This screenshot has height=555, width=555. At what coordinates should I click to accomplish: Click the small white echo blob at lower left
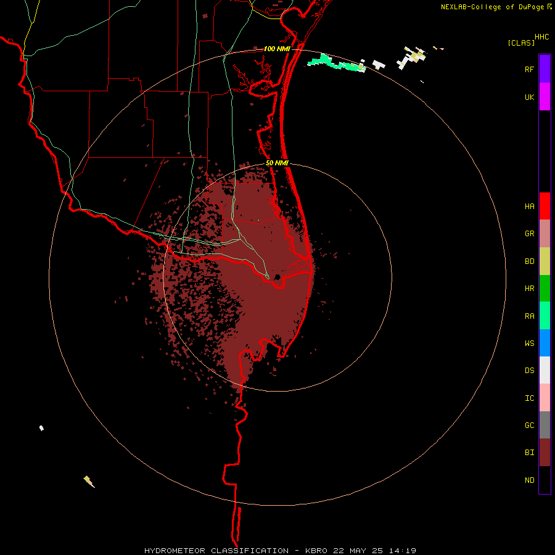coord(41,428)
